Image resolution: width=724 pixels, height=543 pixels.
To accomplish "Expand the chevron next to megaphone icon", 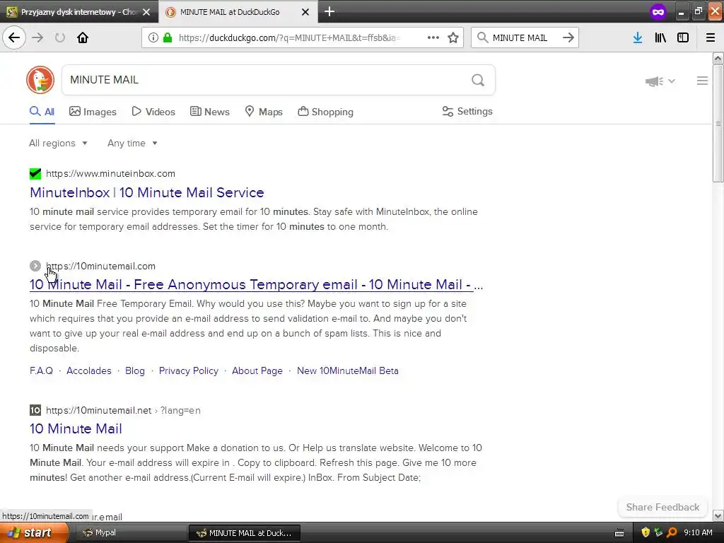I will pos(672,81).
